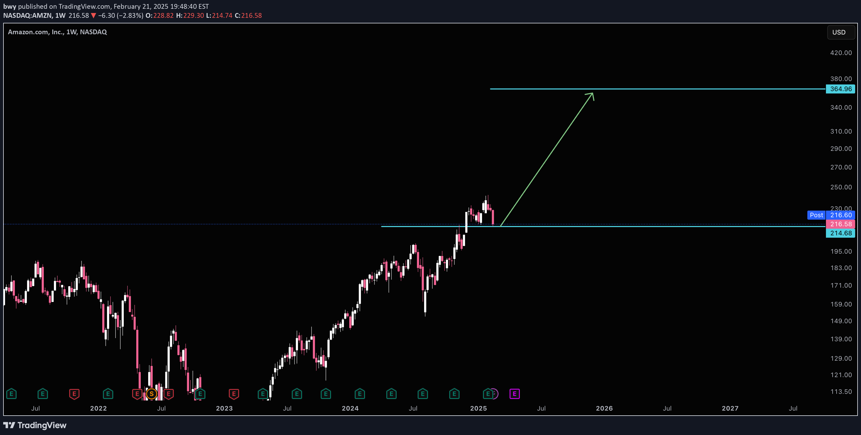Click the 2022 label on time axis
The height and width of the screenshot is (435, 861).
pyautogui.click(x=98, y=408)
